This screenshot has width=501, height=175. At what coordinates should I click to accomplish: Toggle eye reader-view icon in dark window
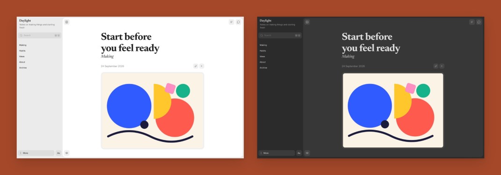[307, 153]
